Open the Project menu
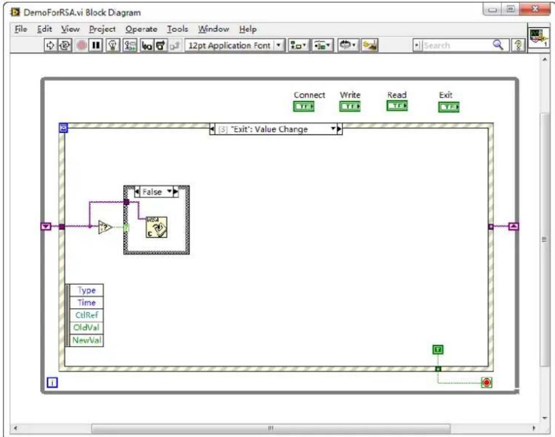 [x=103, y=29]
